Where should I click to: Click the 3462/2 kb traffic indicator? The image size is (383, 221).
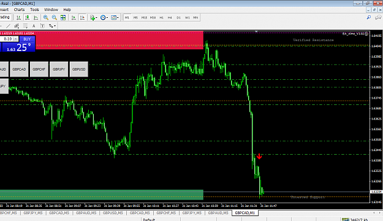point(358,220)
